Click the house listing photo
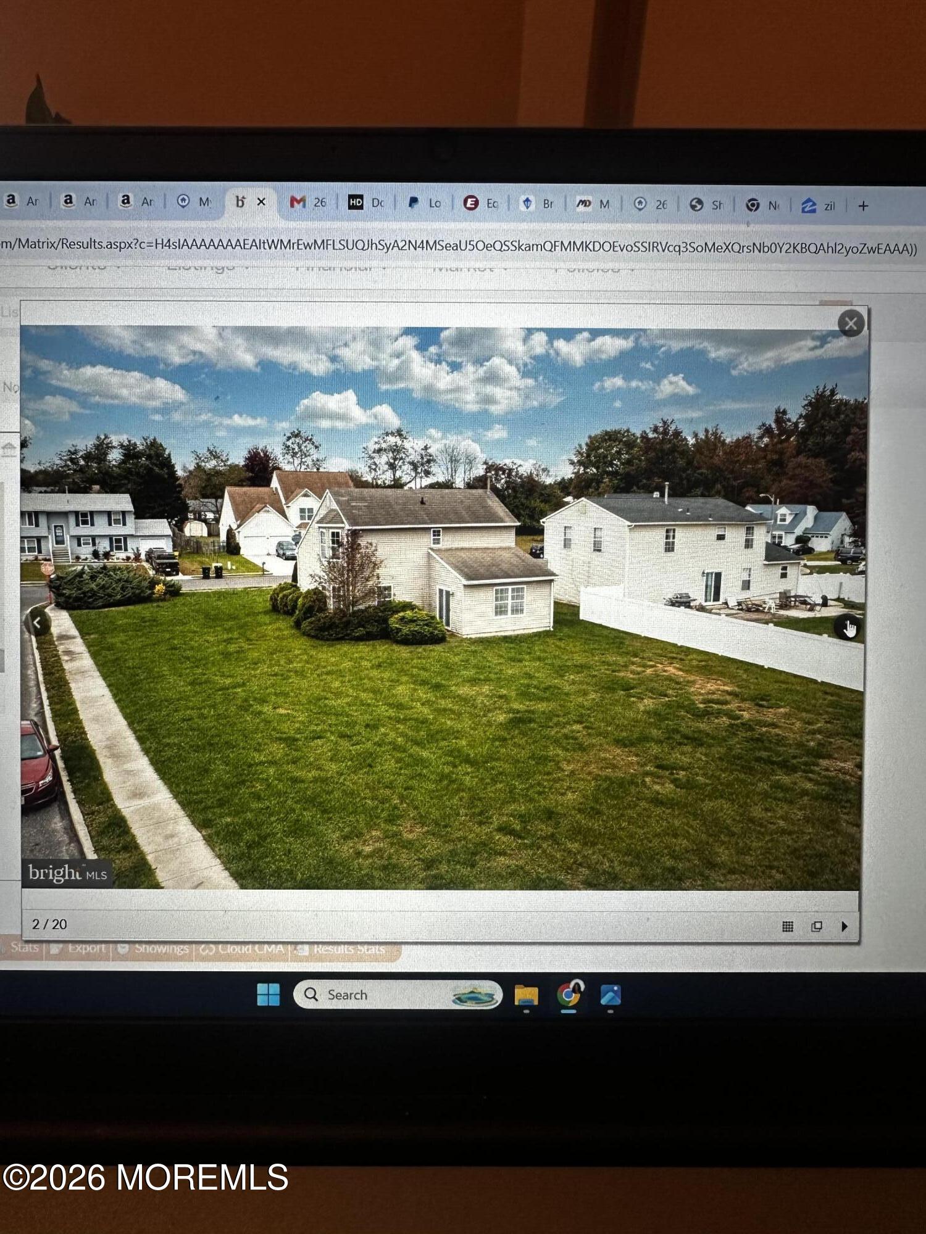 tap(441, 608)
